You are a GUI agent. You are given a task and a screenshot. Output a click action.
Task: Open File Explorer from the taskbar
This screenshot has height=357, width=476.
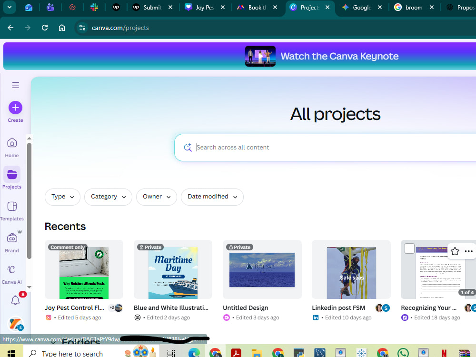point(257,353)
